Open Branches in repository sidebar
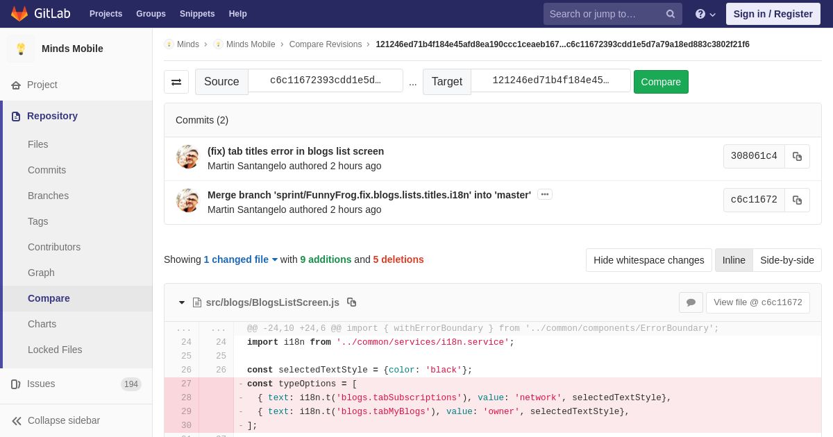833x437 pixels. click(49, 196)
